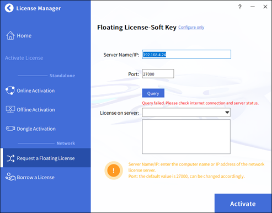The width and height of the screenshot is (272, 213).
Task: Select the Offline Activation monitor icon
Action: (x=10, y=109)
